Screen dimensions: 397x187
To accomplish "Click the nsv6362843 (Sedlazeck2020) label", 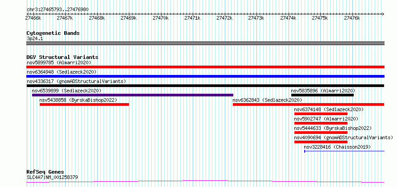I will tap(267, 100).
